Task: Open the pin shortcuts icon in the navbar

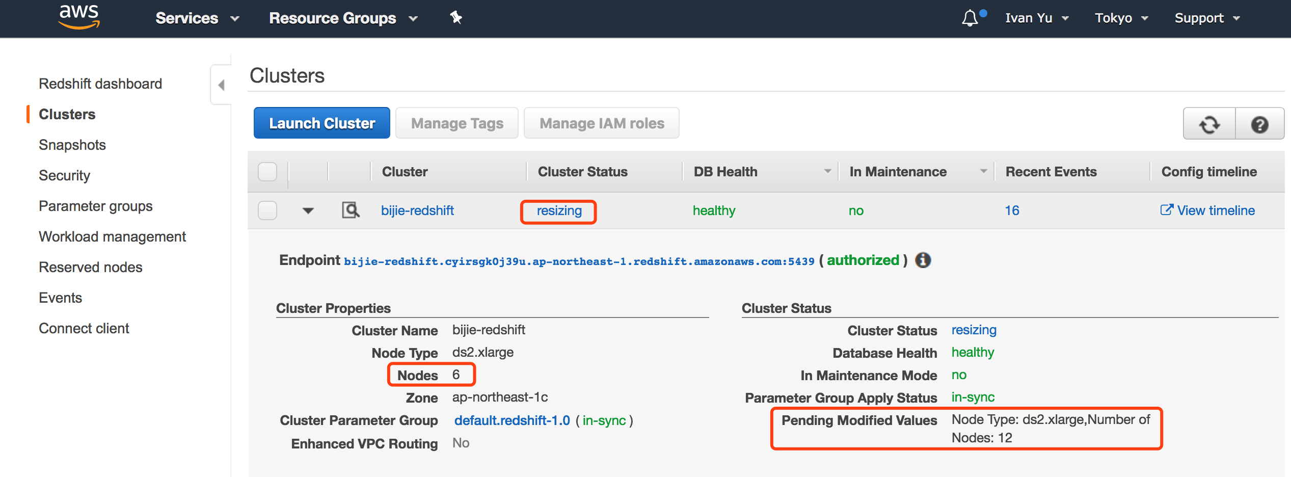Action: point(455,18)
